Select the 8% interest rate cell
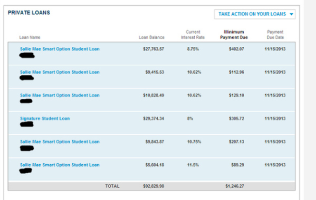316x200 pixels. pyautogui.click(x=190, y=118)
